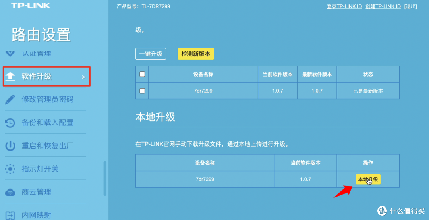Click the 认证管理 sidebar icon

(10, 54)
